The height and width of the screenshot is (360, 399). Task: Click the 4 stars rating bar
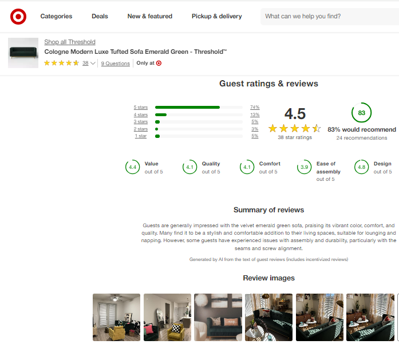click(x=199, y=114)
